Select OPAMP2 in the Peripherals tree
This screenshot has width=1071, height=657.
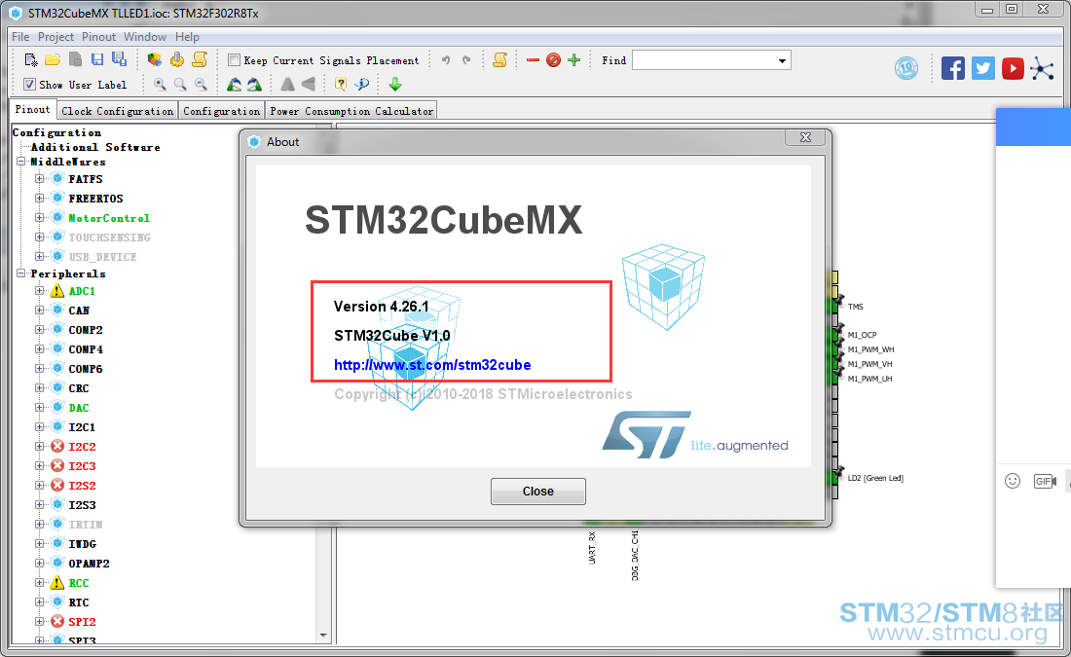pyautogui.click(x=89, y=564)
